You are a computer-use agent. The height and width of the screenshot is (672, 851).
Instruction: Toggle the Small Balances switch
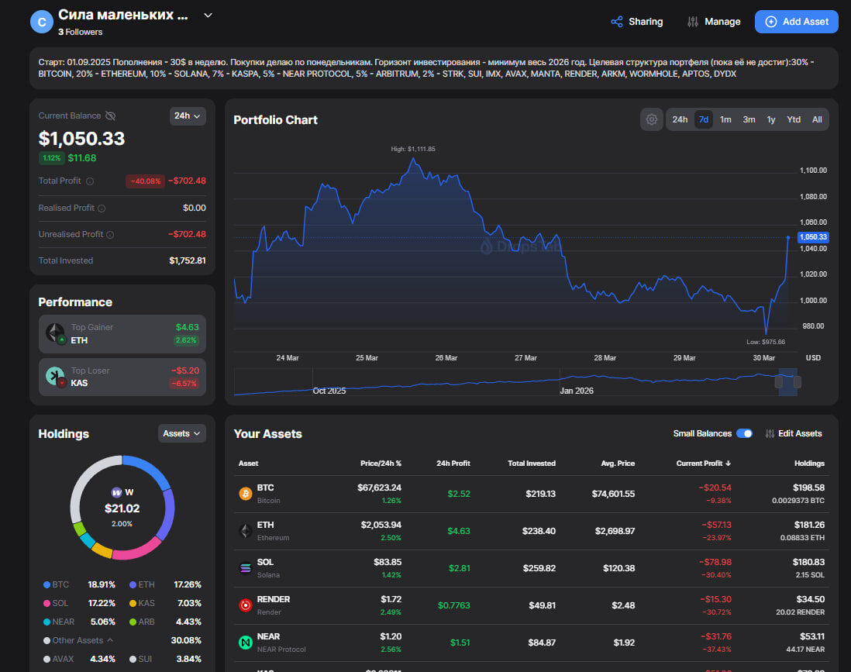click(744, 433)
